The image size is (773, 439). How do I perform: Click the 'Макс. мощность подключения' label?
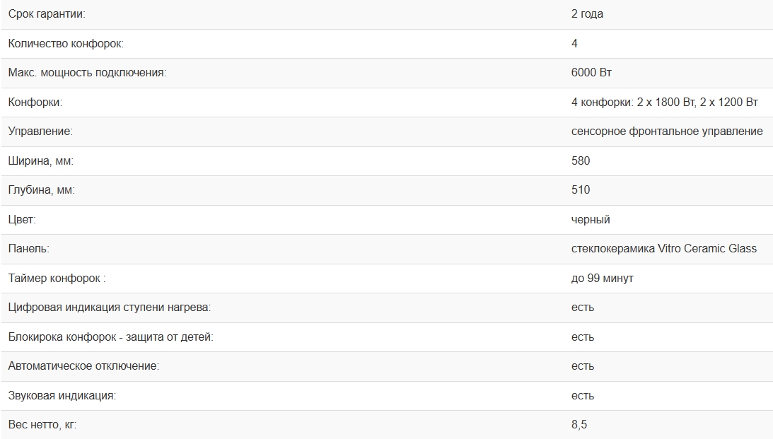tap(87, 73)
